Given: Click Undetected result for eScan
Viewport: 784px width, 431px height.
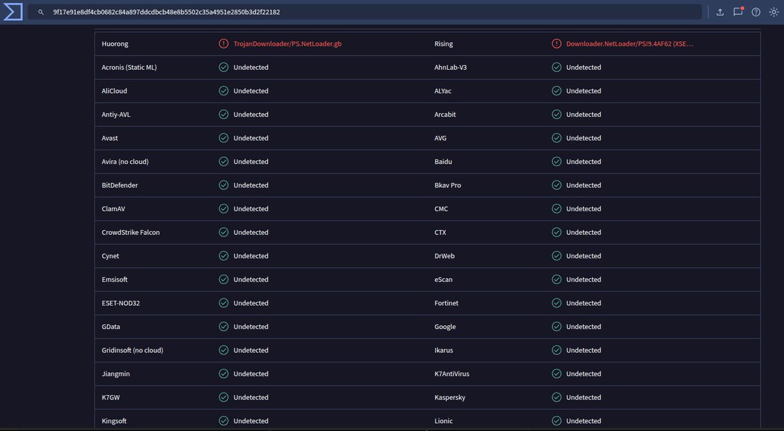Looking at the screenshot, I should [583, 279].
